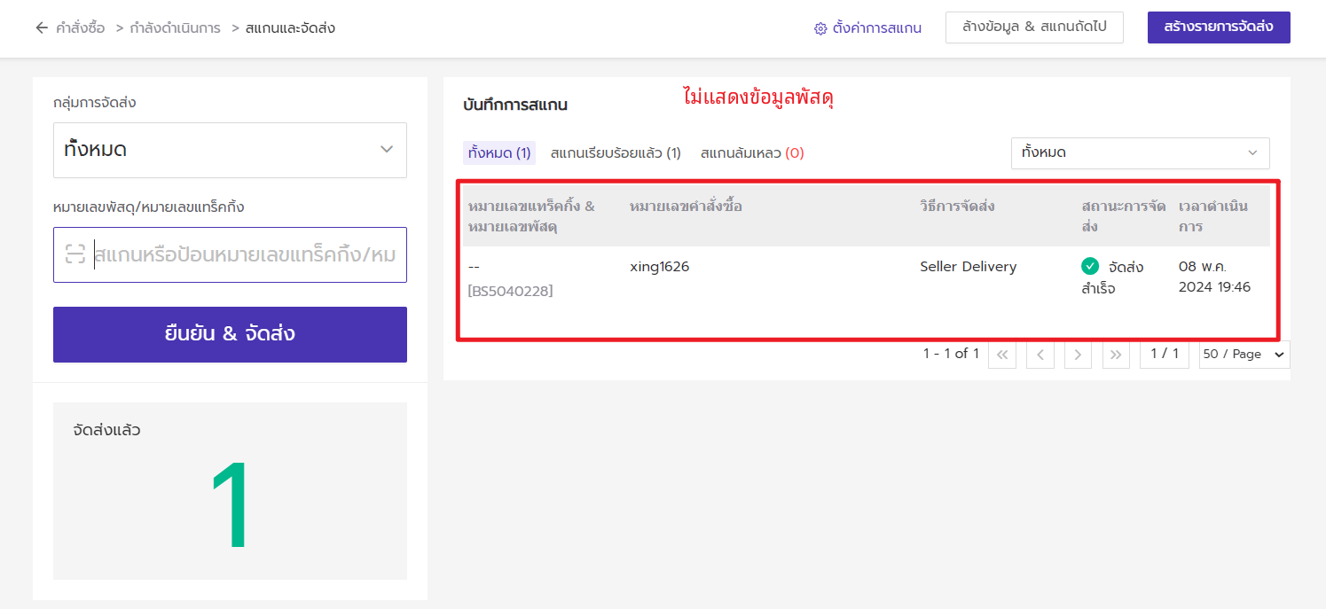The image size is (1326, 609).
Task: Click the จัดส่งสำเร็จ status text
Action: [1112, 277]
